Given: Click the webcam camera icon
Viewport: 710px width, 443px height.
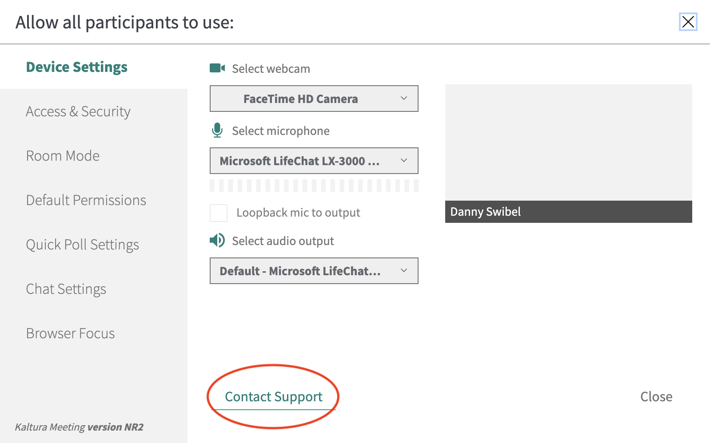Looking at the screenshot, I should point(217,68).
